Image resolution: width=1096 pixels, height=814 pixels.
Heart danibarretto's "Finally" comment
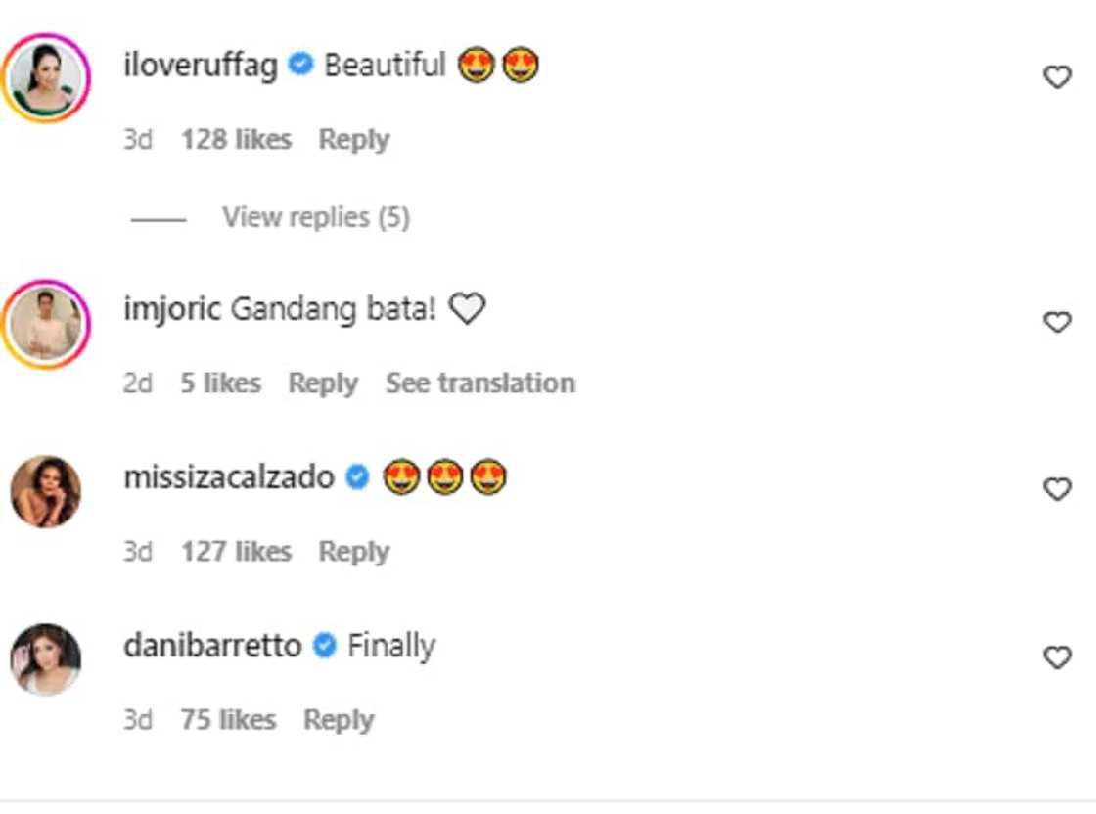1057,657
